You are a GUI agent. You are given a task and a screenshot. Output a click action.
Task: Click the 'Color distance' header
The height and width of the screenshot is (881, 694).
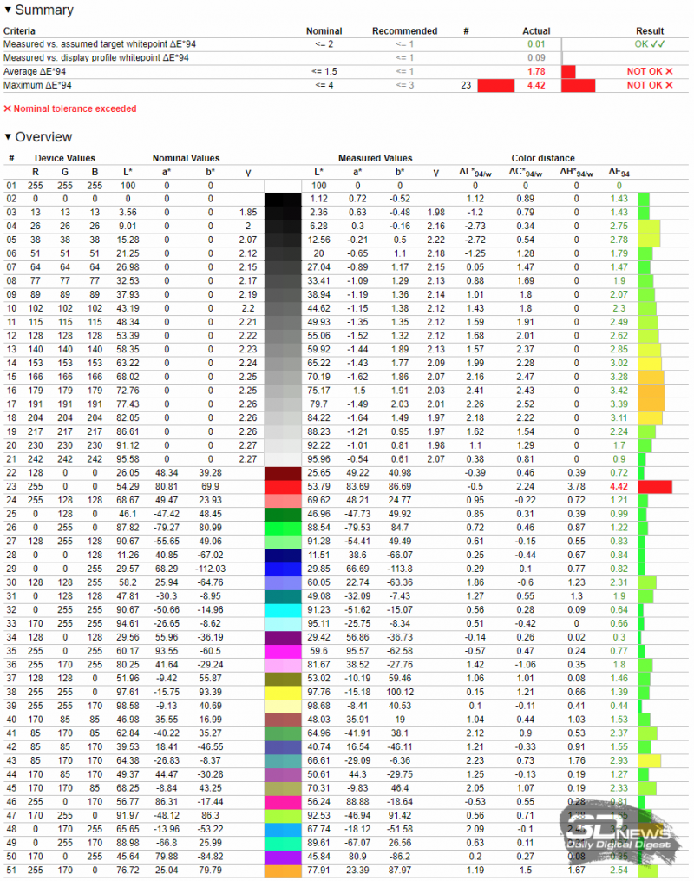pyautogui.click(x=543, y=159)
